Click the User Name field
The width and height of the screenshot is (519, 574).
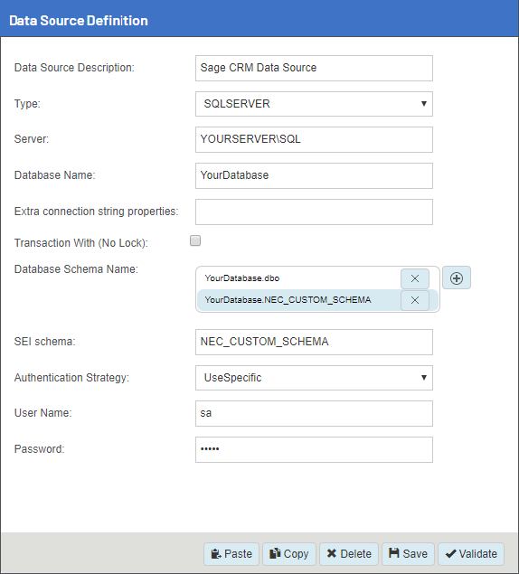[314, 414]
